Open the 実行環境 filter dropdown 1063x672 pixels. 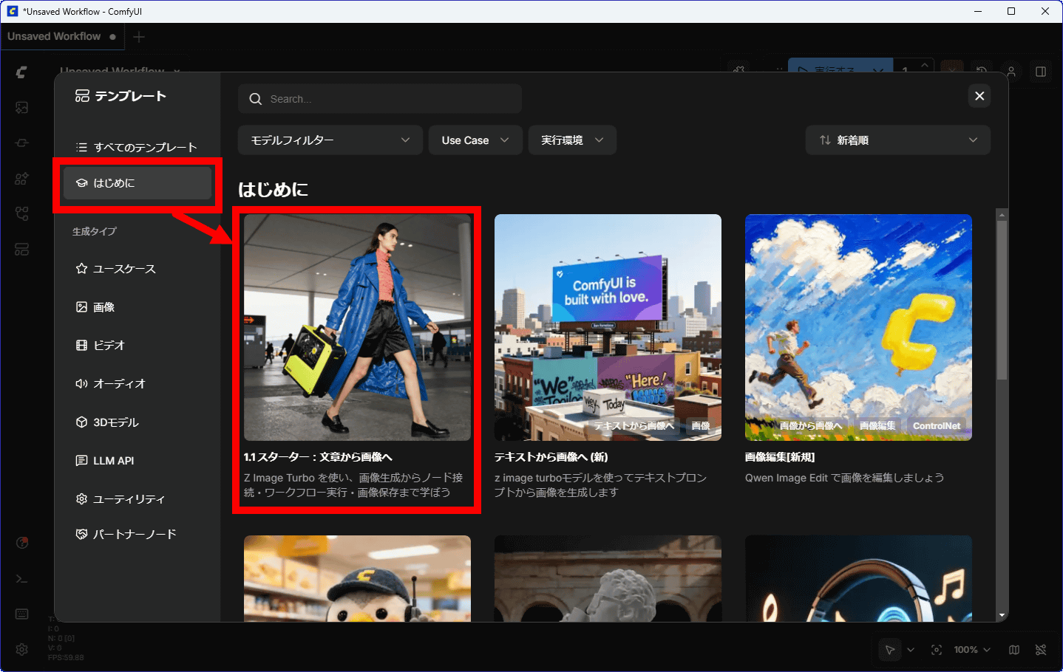[x=571, y=140]
